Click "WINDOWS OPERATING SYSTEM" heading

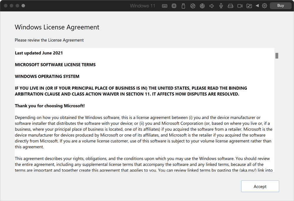pyautogui.click(x=47, y=77)
